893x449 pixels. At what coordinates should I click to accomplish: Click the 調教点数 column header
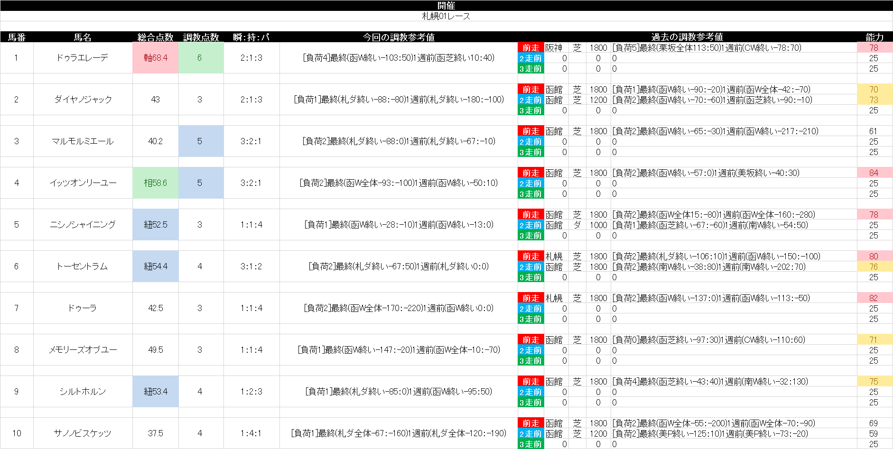201,37
